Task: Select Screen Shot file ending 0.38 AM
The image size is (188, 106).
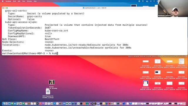Action: [146, 63]
